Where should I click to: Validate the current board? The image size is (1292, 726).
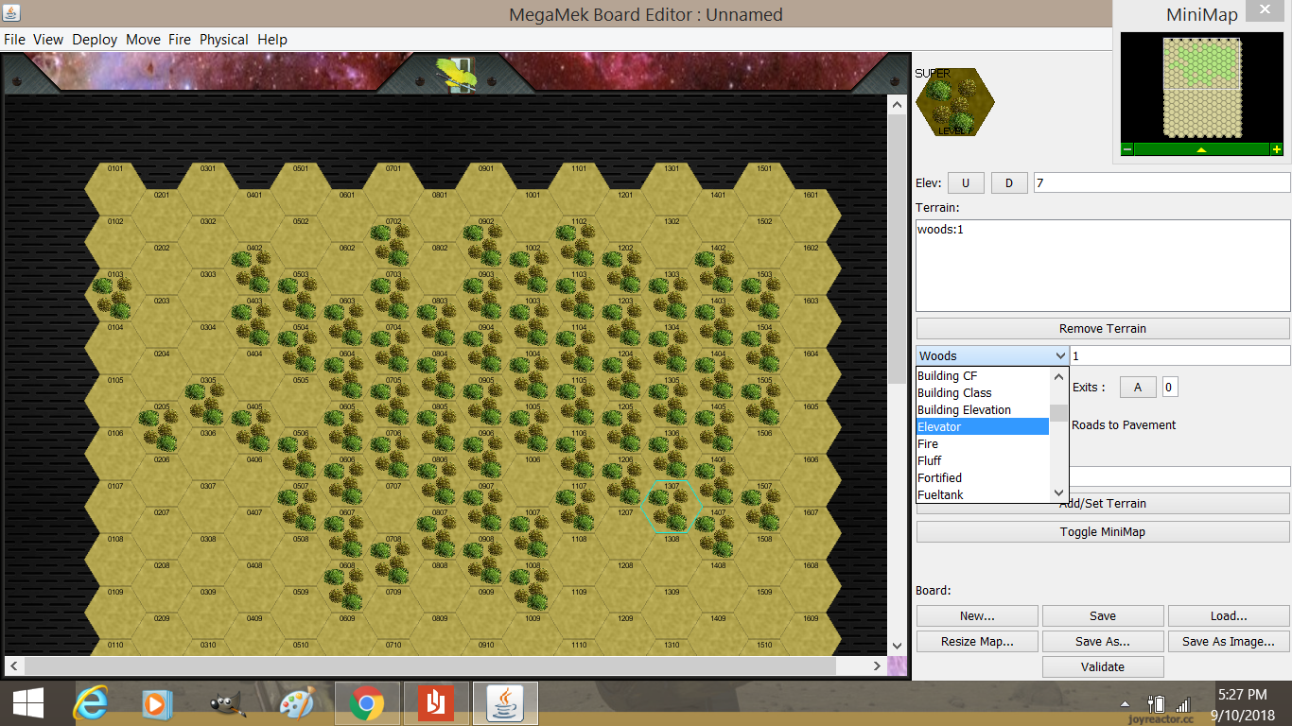pos(1102,666)
